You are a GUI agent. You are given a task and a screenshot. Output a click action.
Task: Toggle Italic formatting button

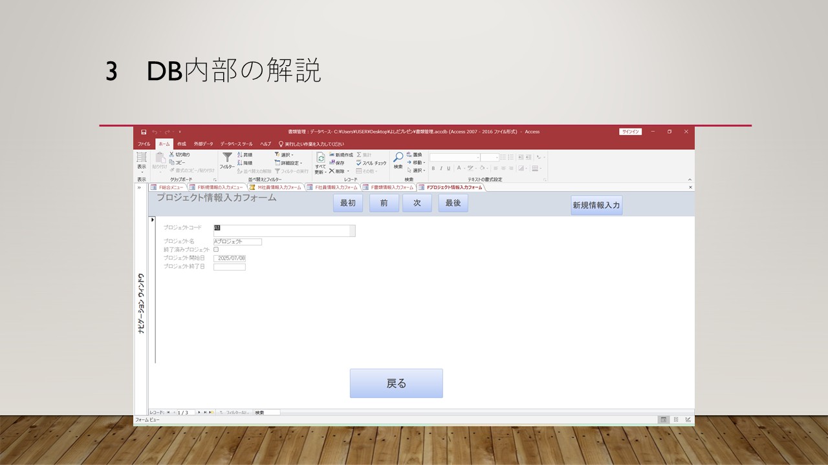(x=441, y=169)
